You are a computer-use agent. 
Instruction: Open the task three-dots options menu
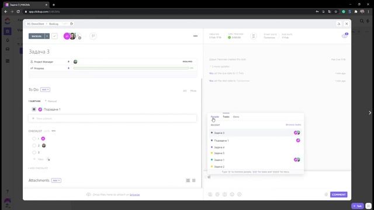[195, 36]
